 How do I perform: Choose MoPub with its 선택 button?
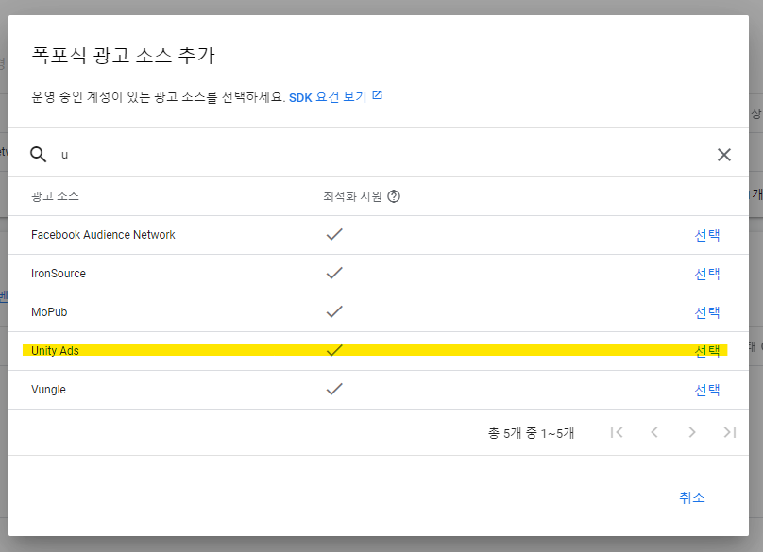click(x=707, y=312)
